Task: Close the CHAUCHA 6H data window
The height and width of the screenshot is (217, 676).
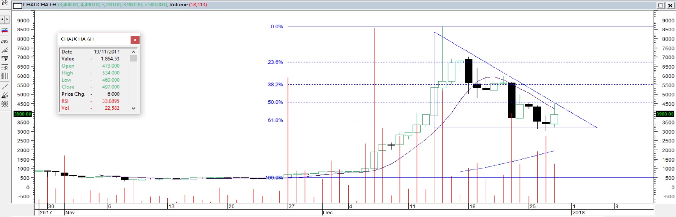Action: pos(135,39)
